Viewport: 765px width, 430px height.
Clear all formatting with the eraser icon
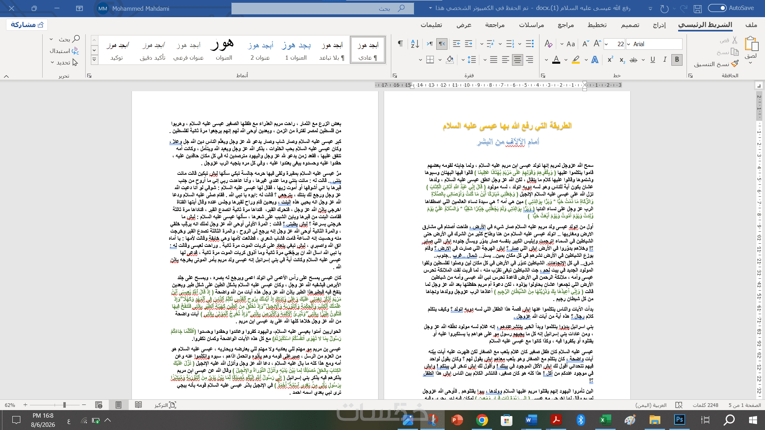point(548,44)
